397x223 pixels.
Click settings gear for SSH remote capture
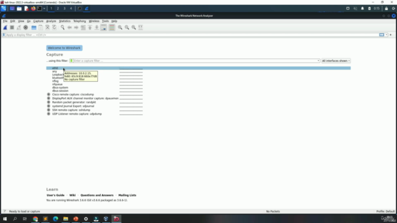tap(48, 110)
